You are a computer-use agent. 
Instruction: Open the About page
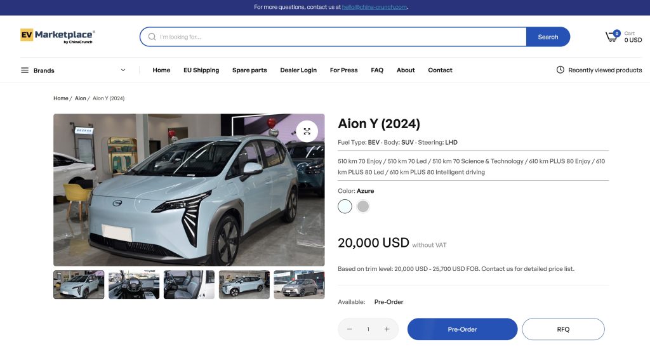[406, 70]
